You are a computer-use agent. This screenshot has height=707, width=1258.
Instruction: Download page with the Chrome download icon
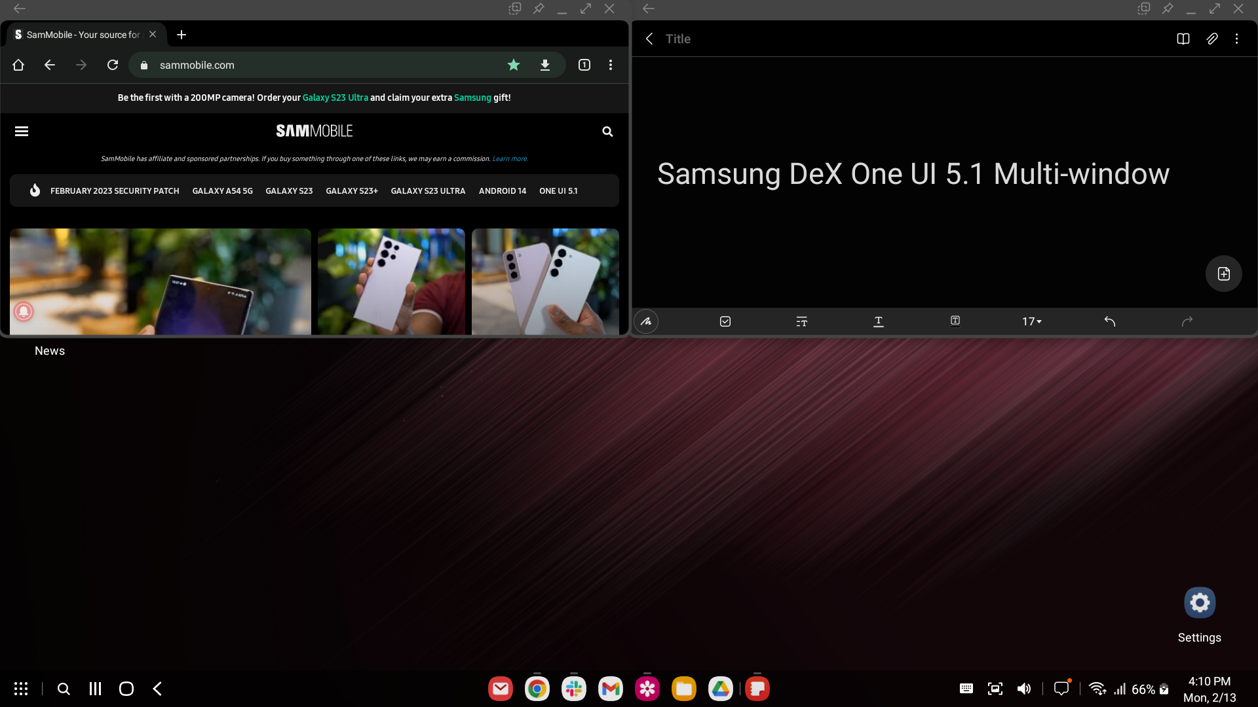[544, 65]
